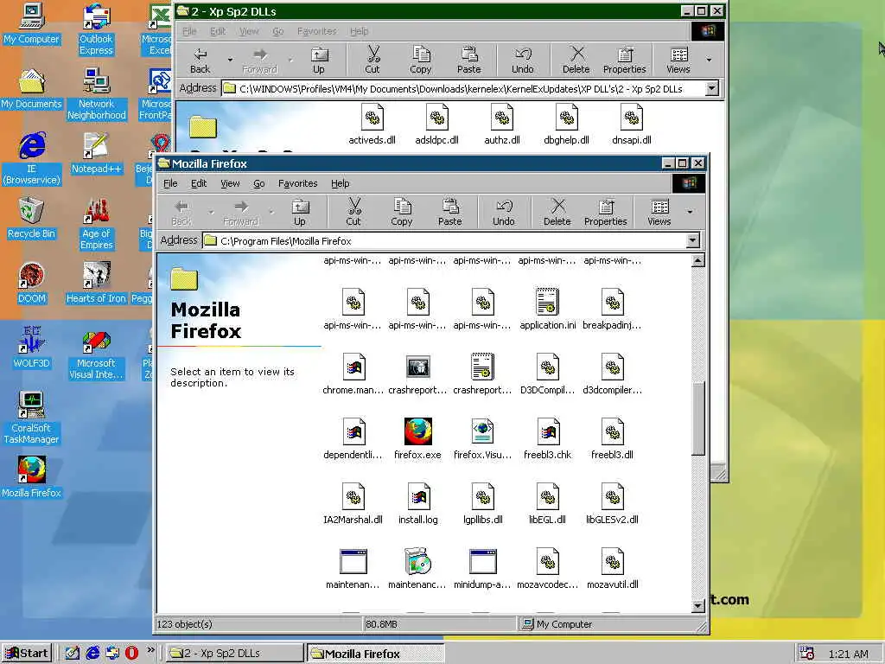Select dbghelp.dll in Xp Sp2 DLLs window

(567, 124)
